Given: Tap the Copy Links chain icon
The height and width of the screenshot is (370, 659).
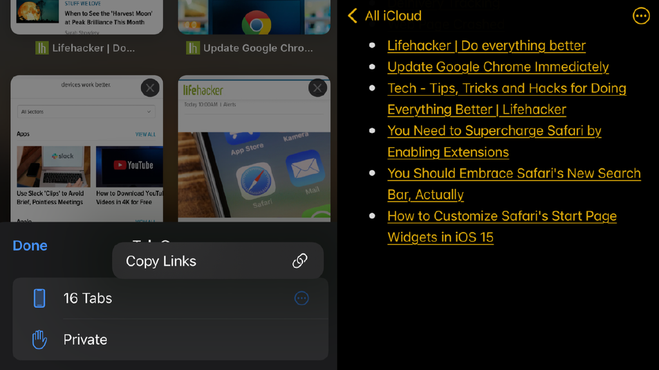Looking at the screenshot, I should tap(300, 261).
